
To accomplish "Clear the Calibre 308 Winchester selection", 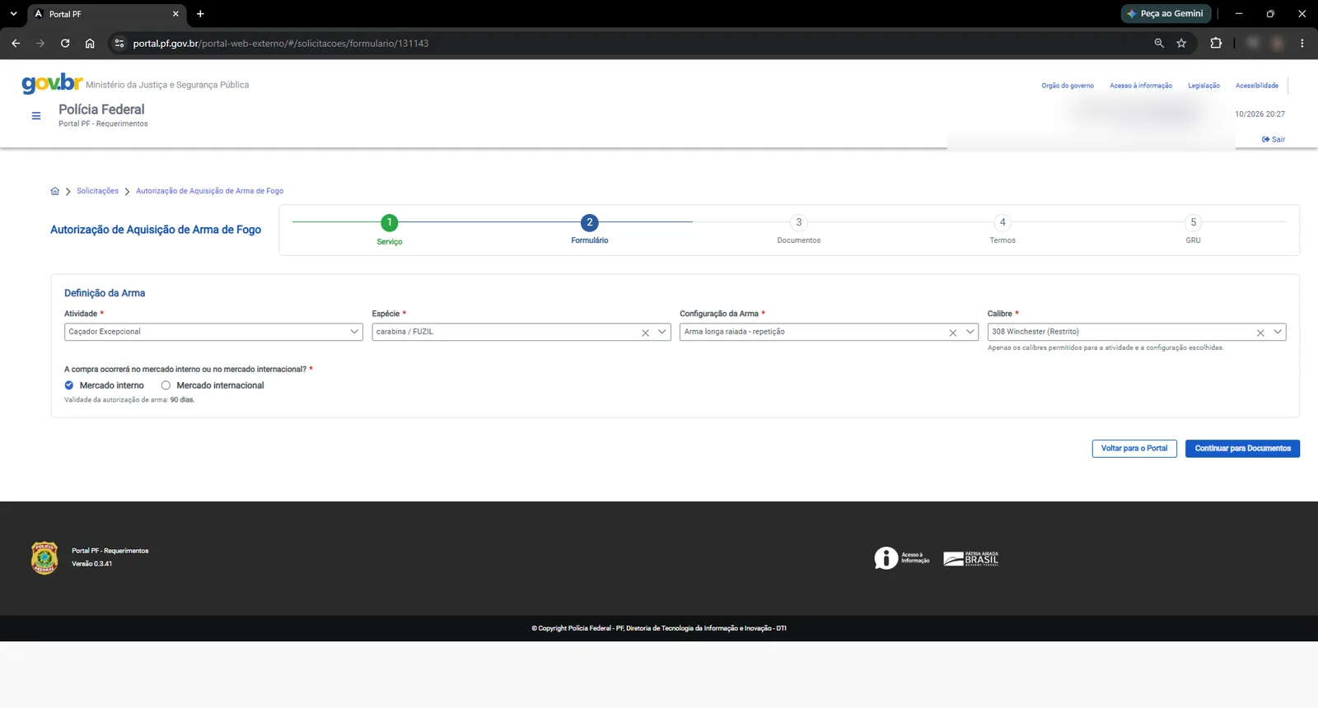I will tap(1260, 333).
